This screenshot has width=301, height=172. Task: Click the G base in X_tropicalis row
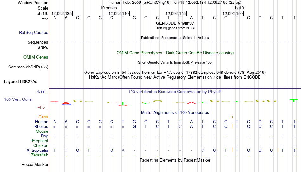coord(203,150)
